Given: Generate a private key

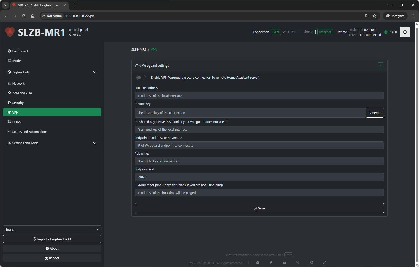Looking at the screenshot, I should tap(375, 113).
